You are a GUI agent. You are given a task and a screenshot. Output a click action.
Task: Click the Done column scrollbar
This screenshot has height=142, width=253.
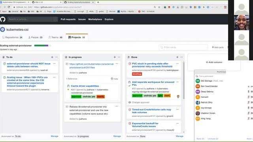tap(183, 80)
